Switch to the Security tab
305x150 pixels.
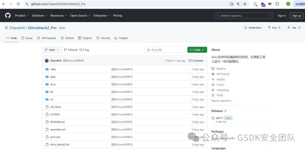click(x=103, y=38)
